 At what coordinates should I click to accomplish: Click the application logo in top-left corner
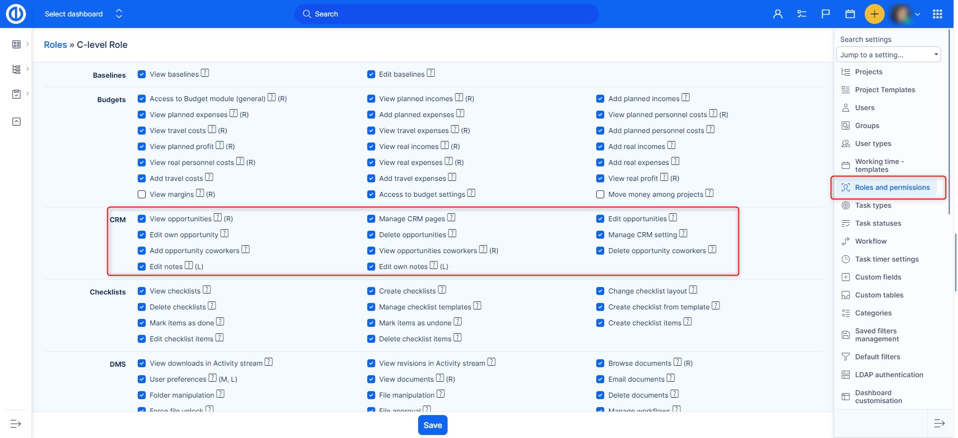[x=15, y=14]
